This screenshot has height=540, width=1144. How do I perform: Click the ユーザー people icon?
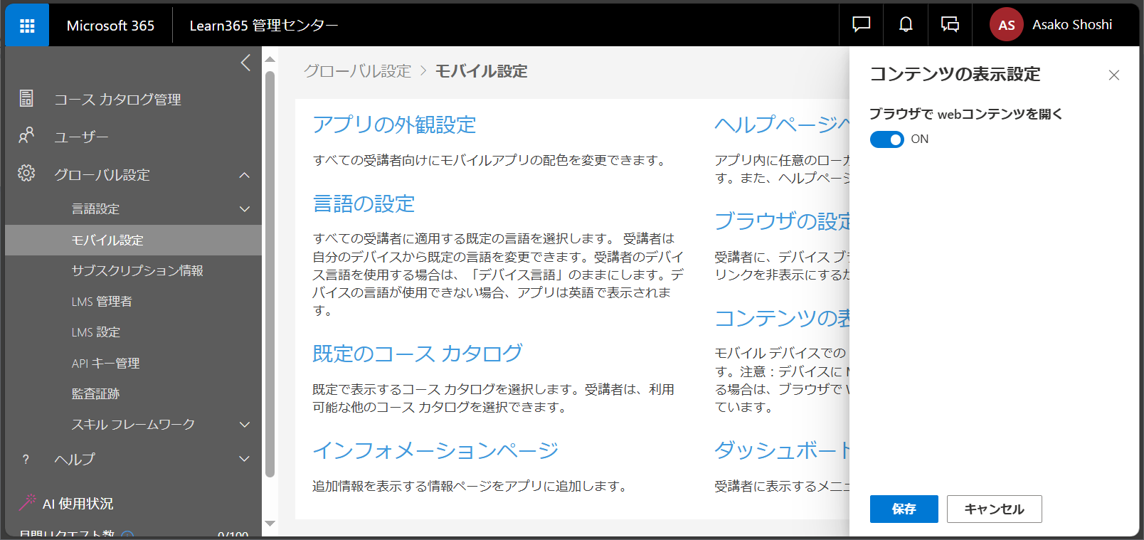click(26, 135)
